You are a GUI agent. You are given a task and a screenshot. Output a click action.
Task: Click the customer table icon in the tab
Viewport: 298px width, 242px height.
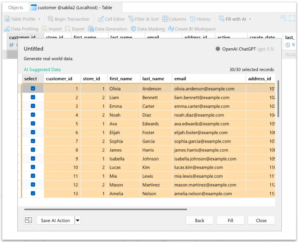pos(34,7)
